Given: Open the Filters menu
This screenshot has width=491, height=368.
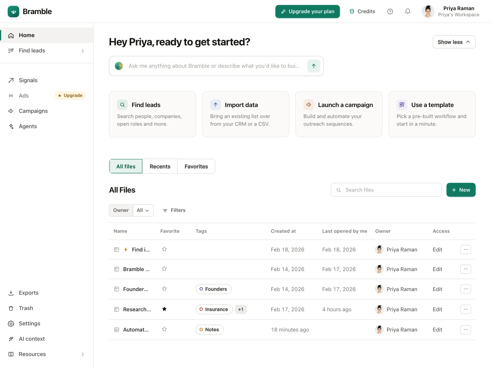Looking at the screenshot, I should (174, 210).
